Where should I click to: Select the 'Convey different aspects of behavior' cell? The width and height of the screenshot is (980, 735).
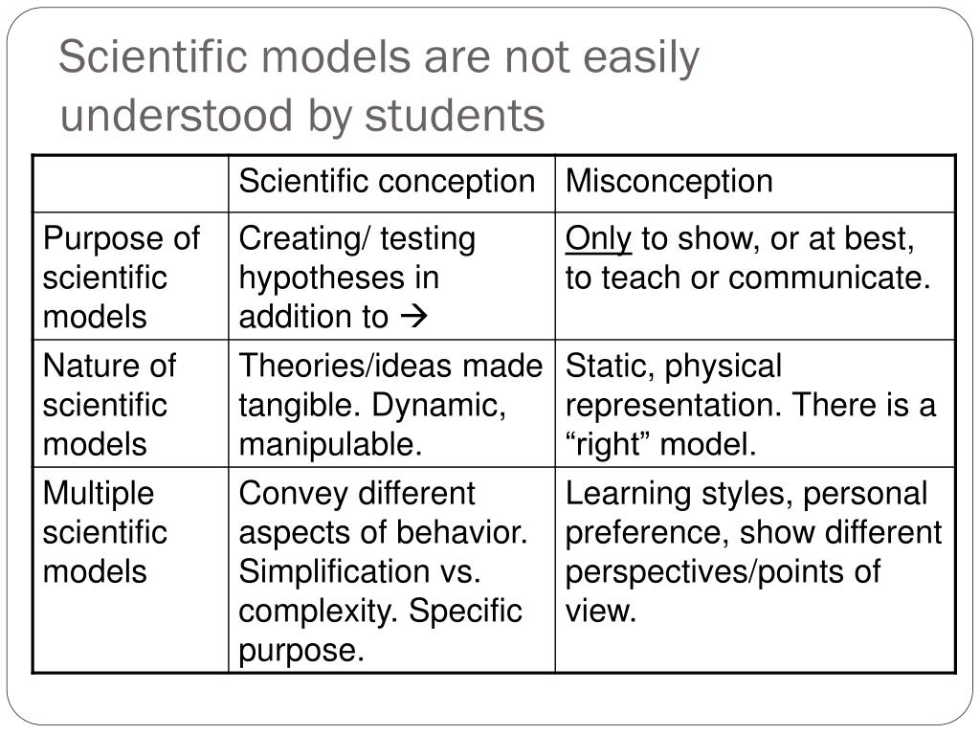tap(391, 570)
